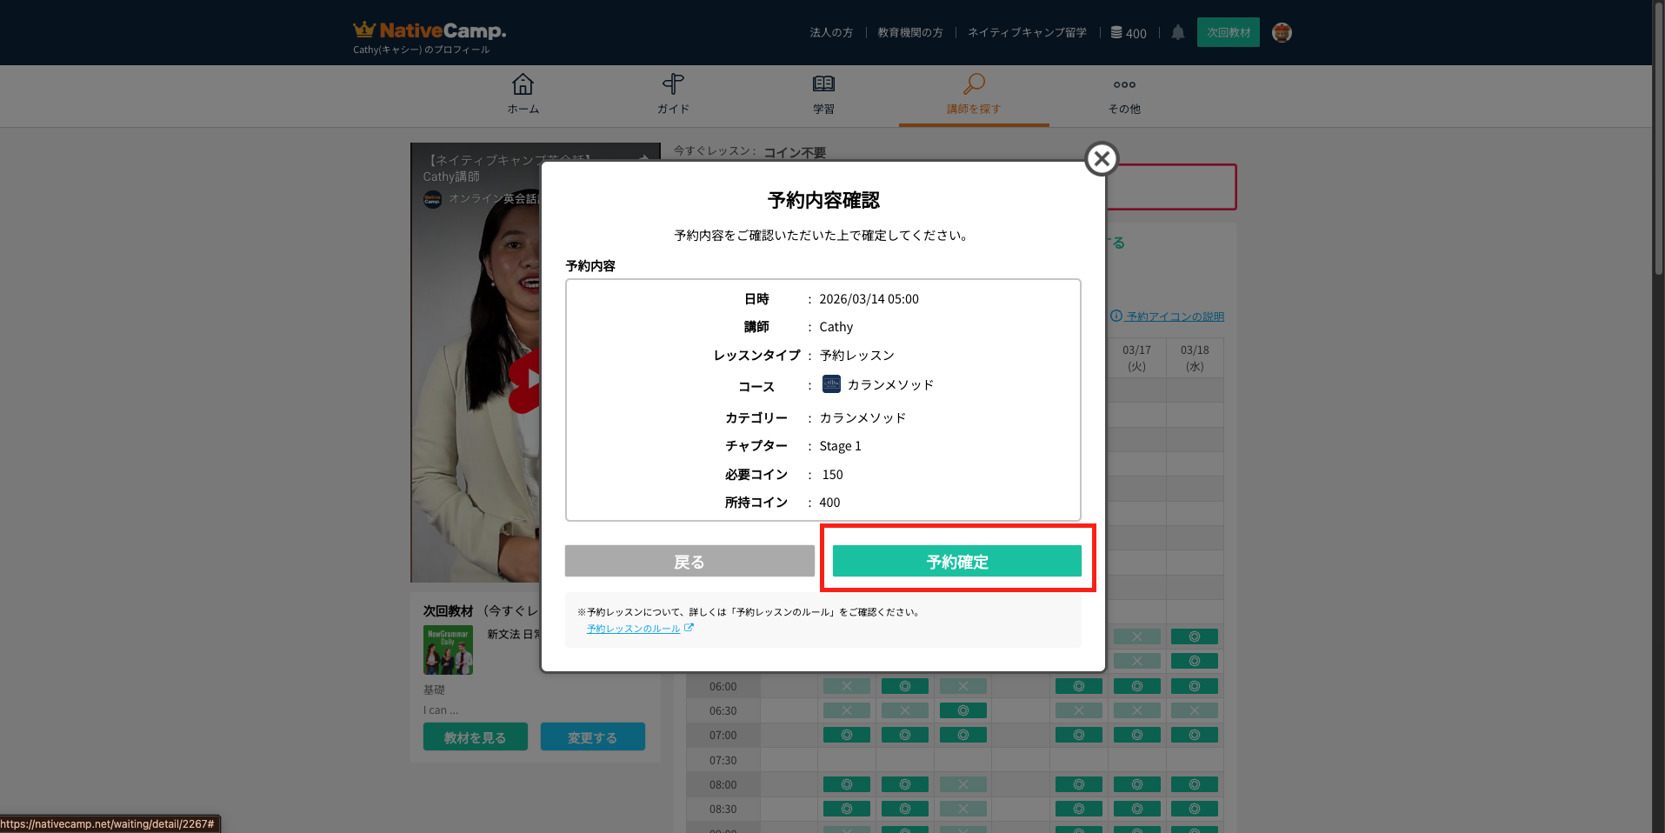1665x833 pixels.
Task: Click the 予約確定 confirm booking button
Action: point(956,562)
